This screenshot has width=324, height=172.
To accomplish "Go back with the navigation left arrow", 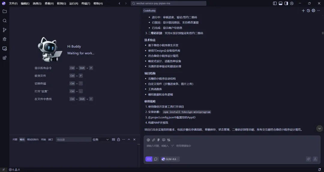I will click(x=119, y=3).
